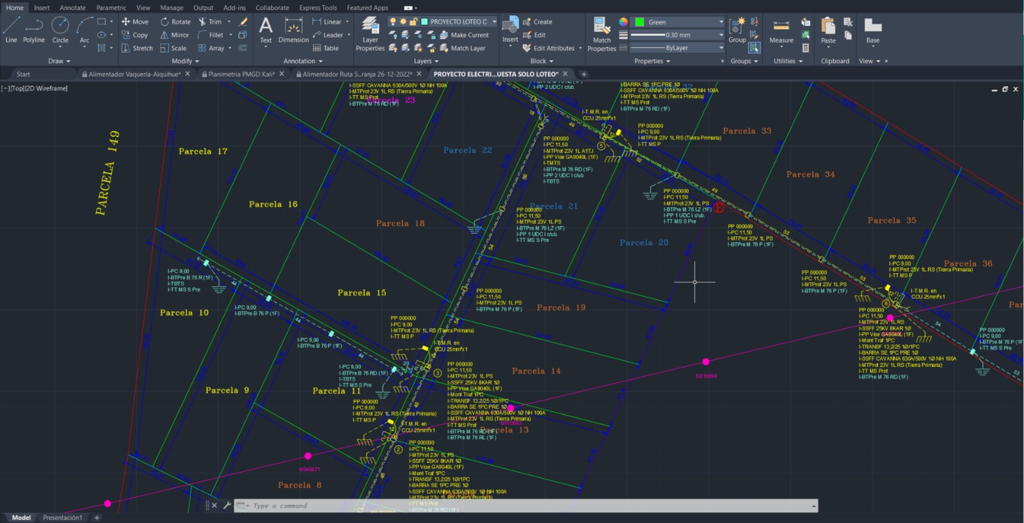The image size is (1024, 523).
Task: Select the Line drawing tool
Action: 12,30
